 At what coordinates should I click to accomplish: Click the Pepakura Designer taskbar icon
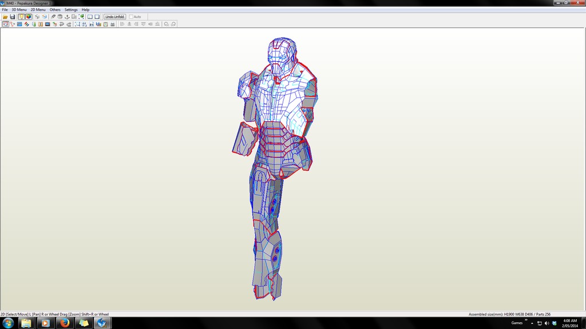[x=102, y=323]
